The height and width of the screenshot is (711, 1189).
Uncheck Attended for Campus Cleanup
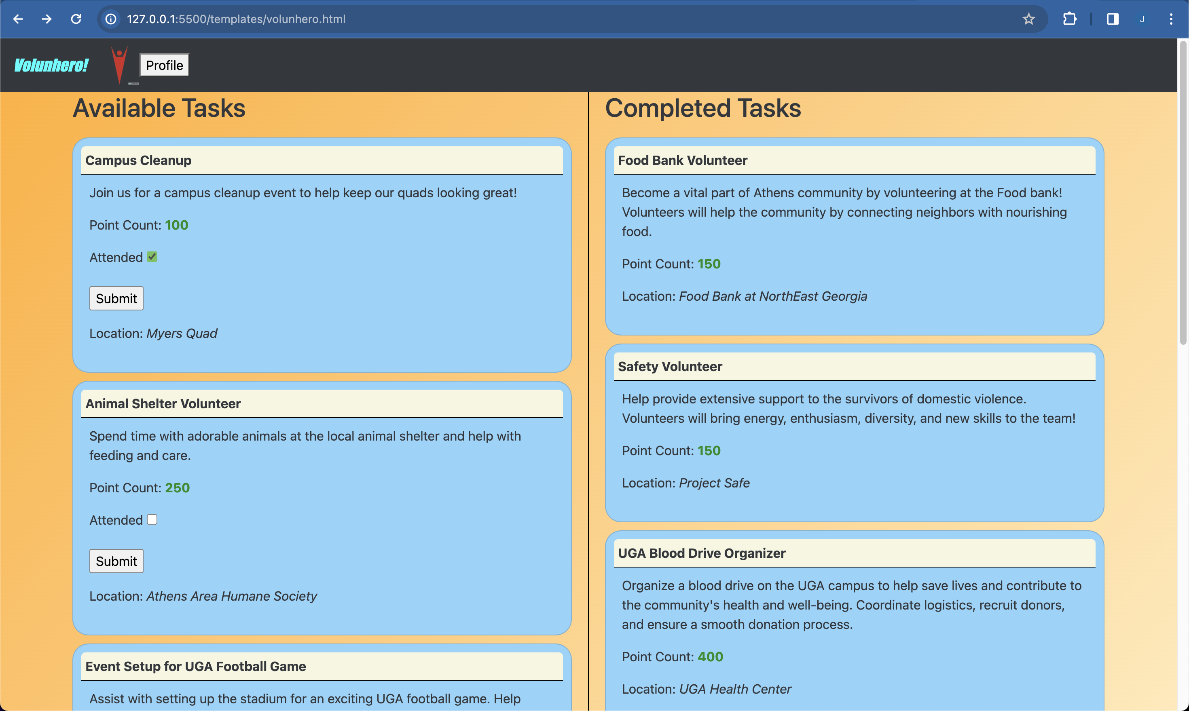152,257
